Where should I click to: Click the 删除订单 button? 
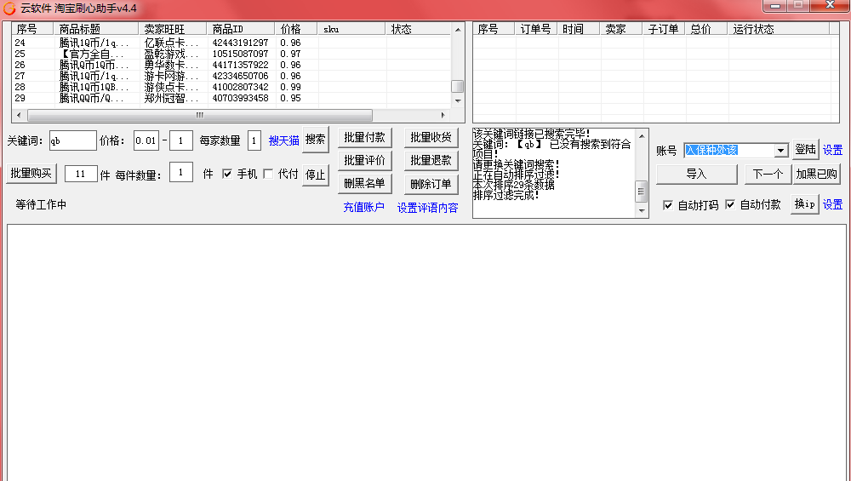(x=431, y=184)
